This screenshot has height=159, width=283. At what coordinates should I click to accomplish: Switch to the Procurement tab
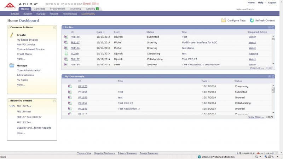tap(58, 8)
